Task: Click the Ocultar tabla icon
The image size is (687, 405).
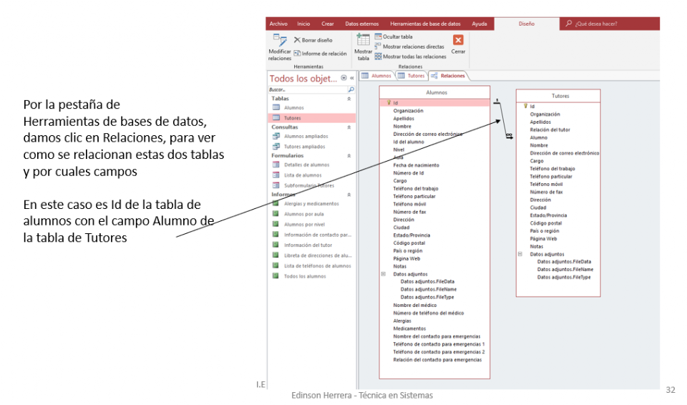Action: click(378, 36)
